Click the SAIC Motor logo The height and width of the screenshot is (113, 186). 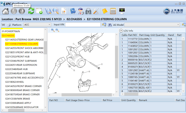173,11
